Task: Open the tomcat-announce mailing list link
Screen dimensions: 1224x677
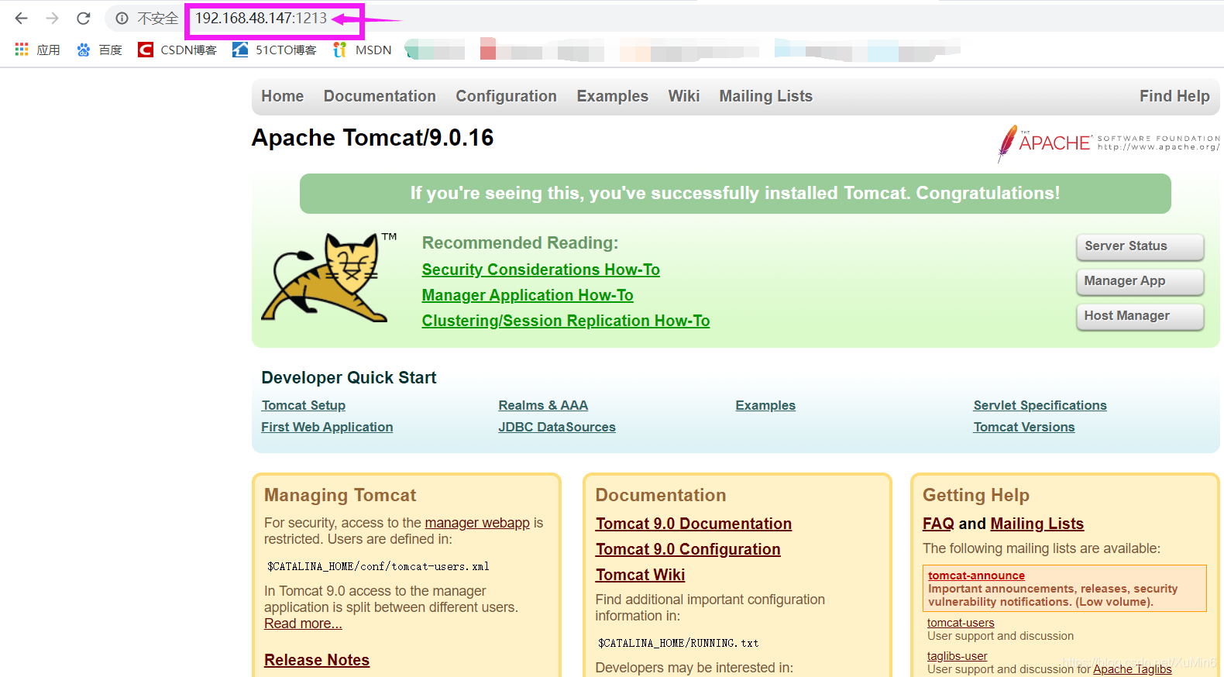Action: point(976,576)
